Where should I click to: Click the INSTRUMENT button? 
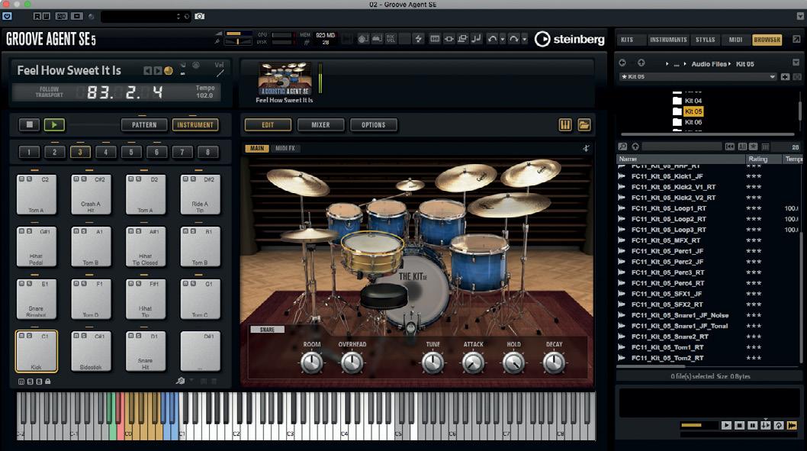[x=195, y=124]
